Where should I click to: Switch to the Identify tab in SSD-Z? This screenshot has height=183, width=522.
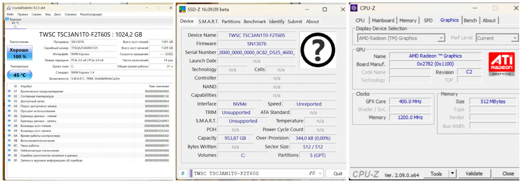coord(277,21)
